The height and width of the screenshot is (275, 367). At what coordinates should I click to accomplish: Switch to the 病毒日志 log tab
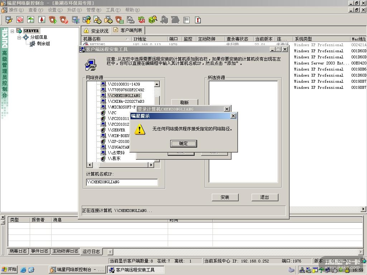click(18, 251)
